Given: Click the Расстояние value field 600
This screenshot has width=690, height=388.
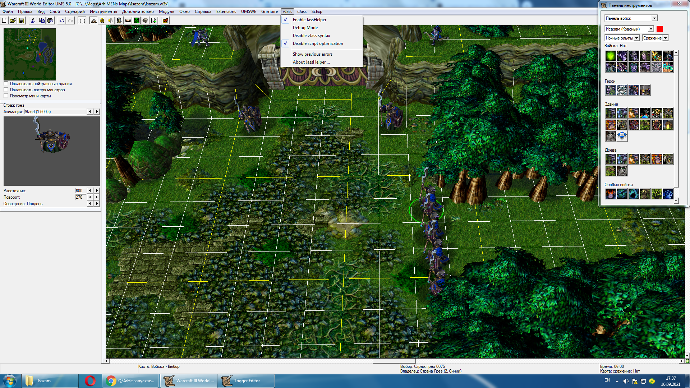Looking at the screenshot, I should 80,191.
